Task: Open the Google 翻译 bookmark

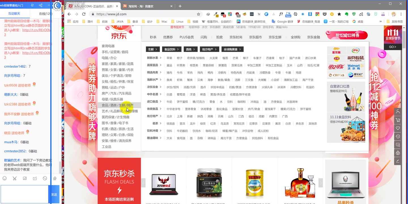Action: 282,22
